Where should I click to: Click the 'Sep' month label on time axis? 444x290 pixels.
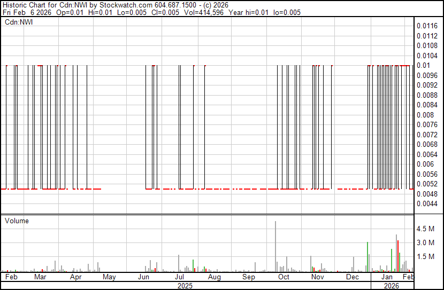(x=248, y=277)
